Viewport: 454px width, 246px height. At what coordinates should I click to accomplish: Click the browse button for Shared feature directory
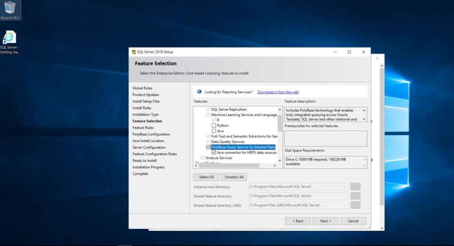tap(355, 196)
